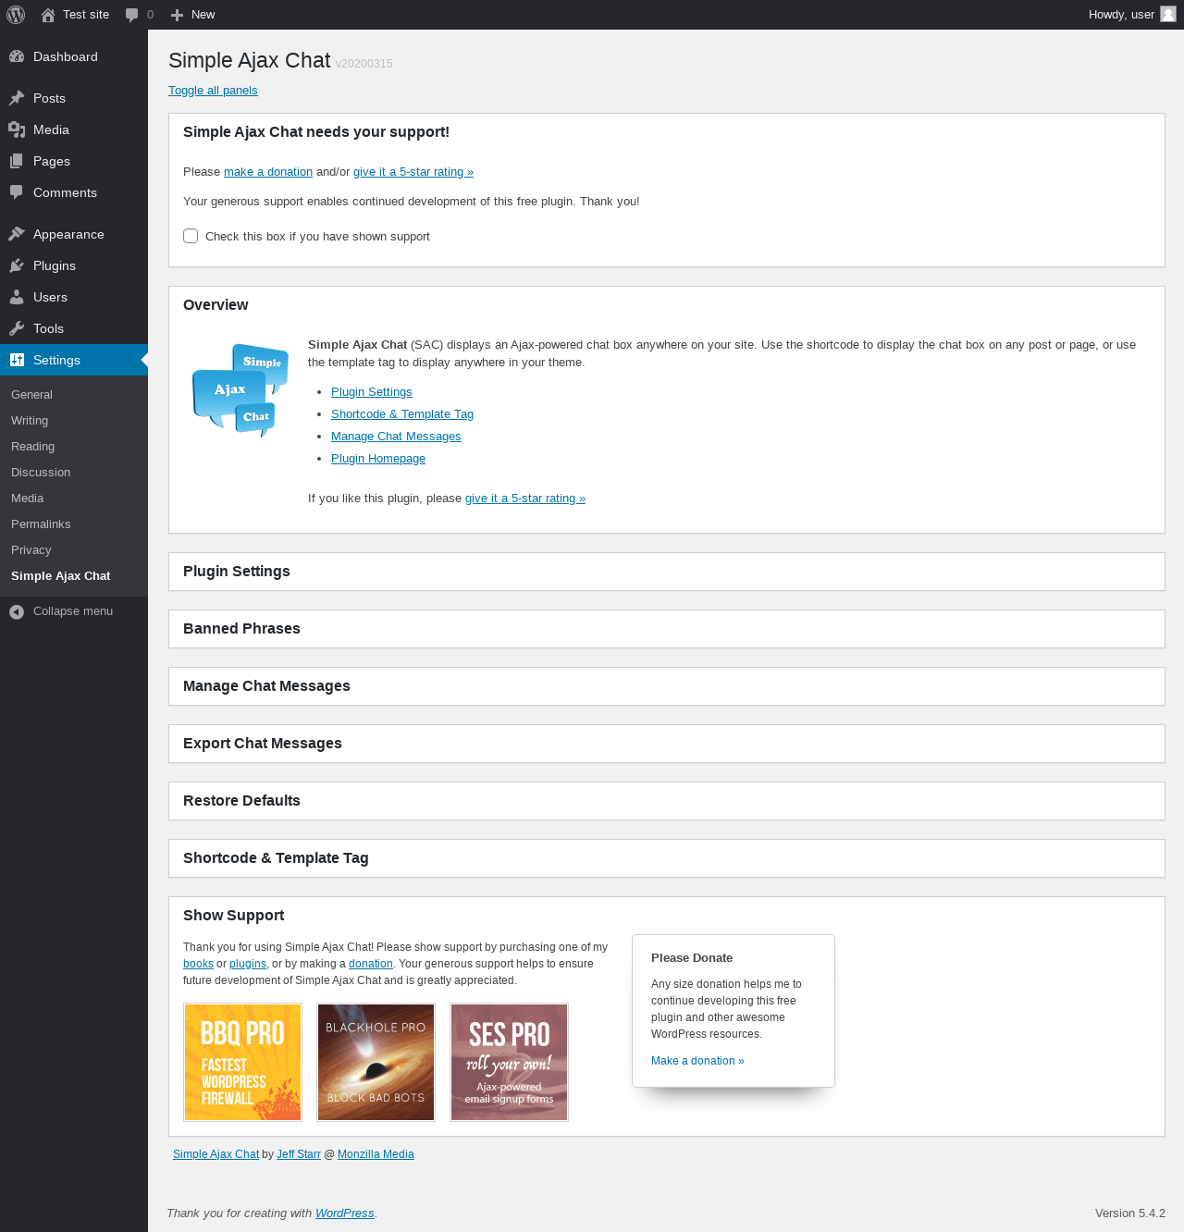Open the Howdy, user account menu
The height and width of the screenshot is (1232, 1184).
pos(1132,15)
